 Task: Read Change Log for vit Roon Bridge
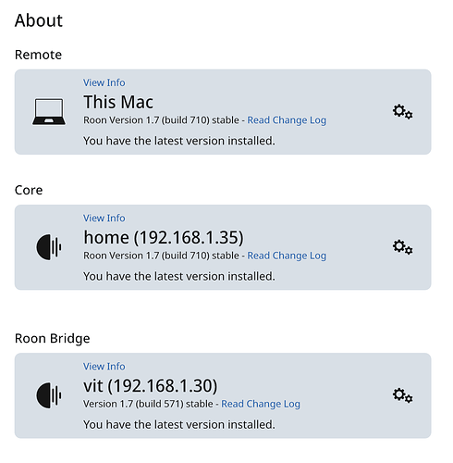coord(261,404)
